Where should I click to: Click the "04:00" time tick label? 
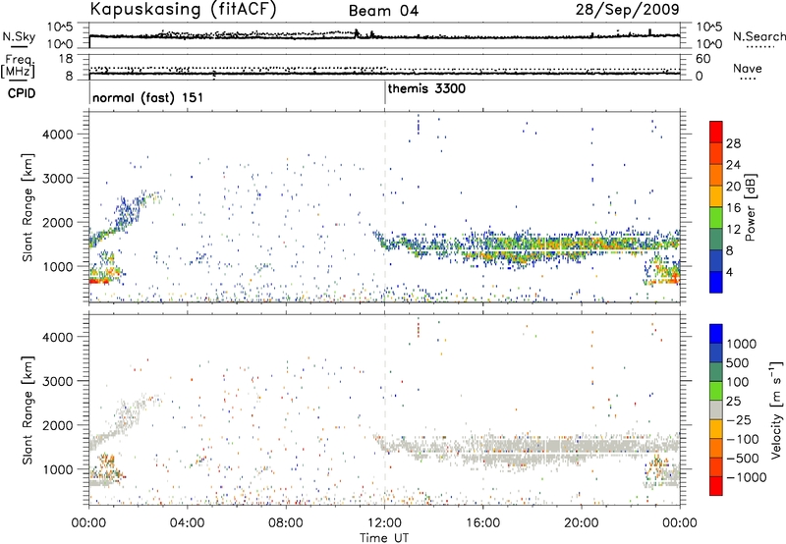pyautogui.click(x=188, y=523)
